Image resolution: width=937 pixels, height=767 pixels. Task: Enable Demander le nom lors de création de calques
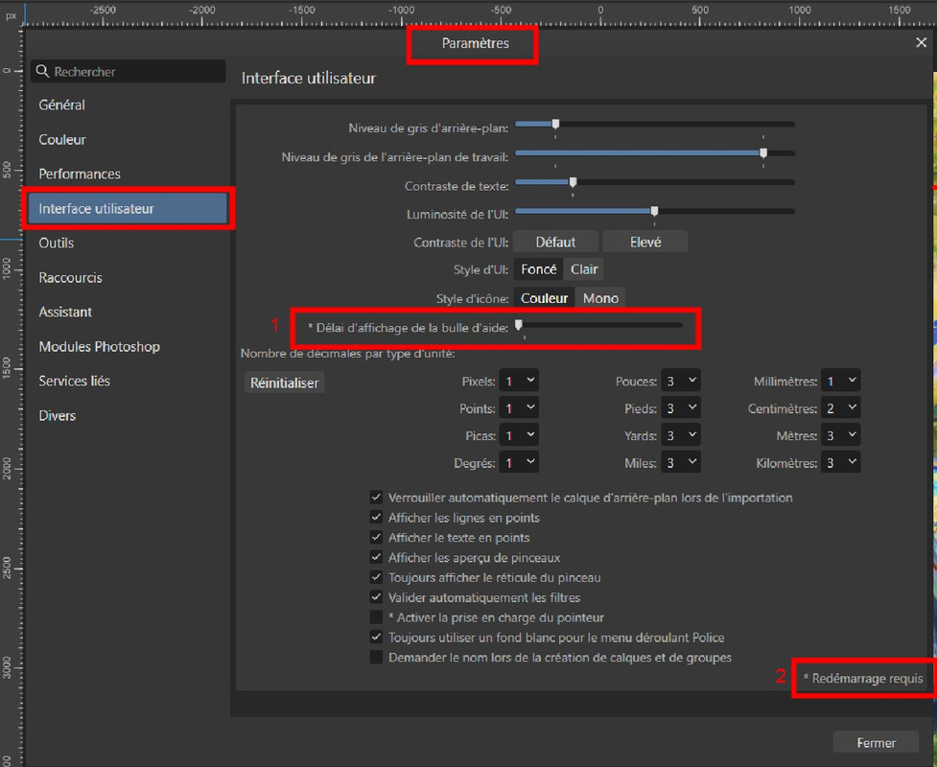376,657
